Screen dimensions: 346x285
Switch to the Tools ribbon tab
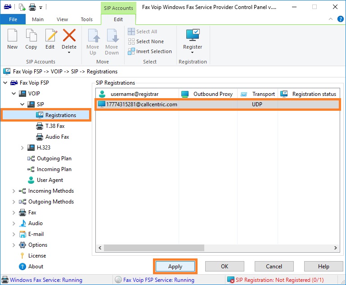87,19
